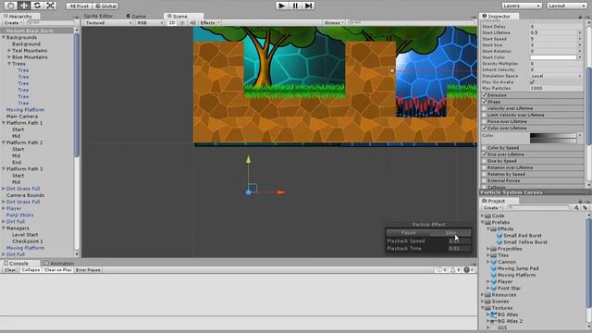Open the Layout dropdown

pyautogui.click(x=566, y=6)
